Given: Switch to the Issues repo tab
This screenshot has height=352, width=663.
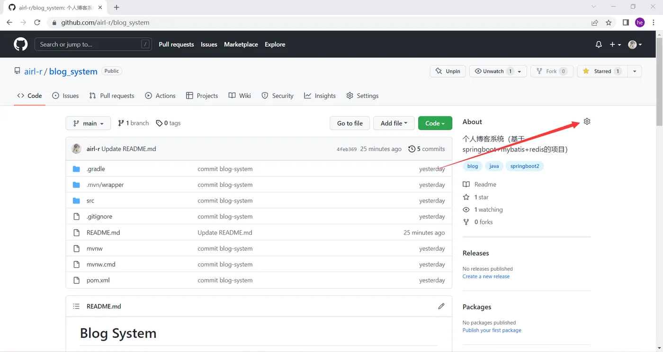Looking at the screenshot, I should (66, 96).
